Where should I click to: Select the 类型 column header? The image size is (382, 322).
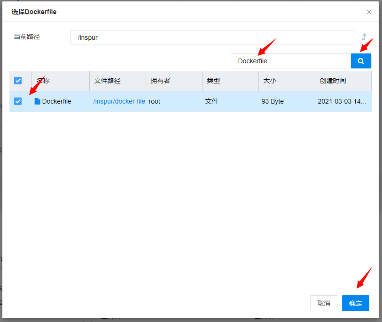point(213,81)
